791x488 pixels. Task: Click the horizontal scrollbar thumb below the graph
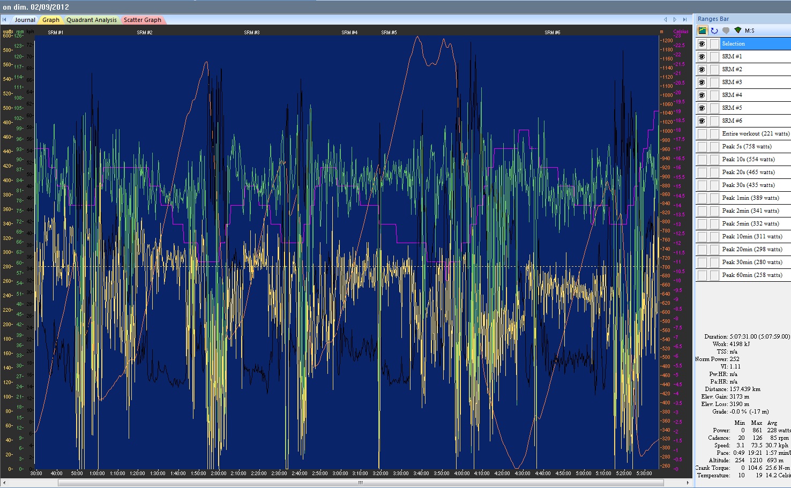[361, 483]
